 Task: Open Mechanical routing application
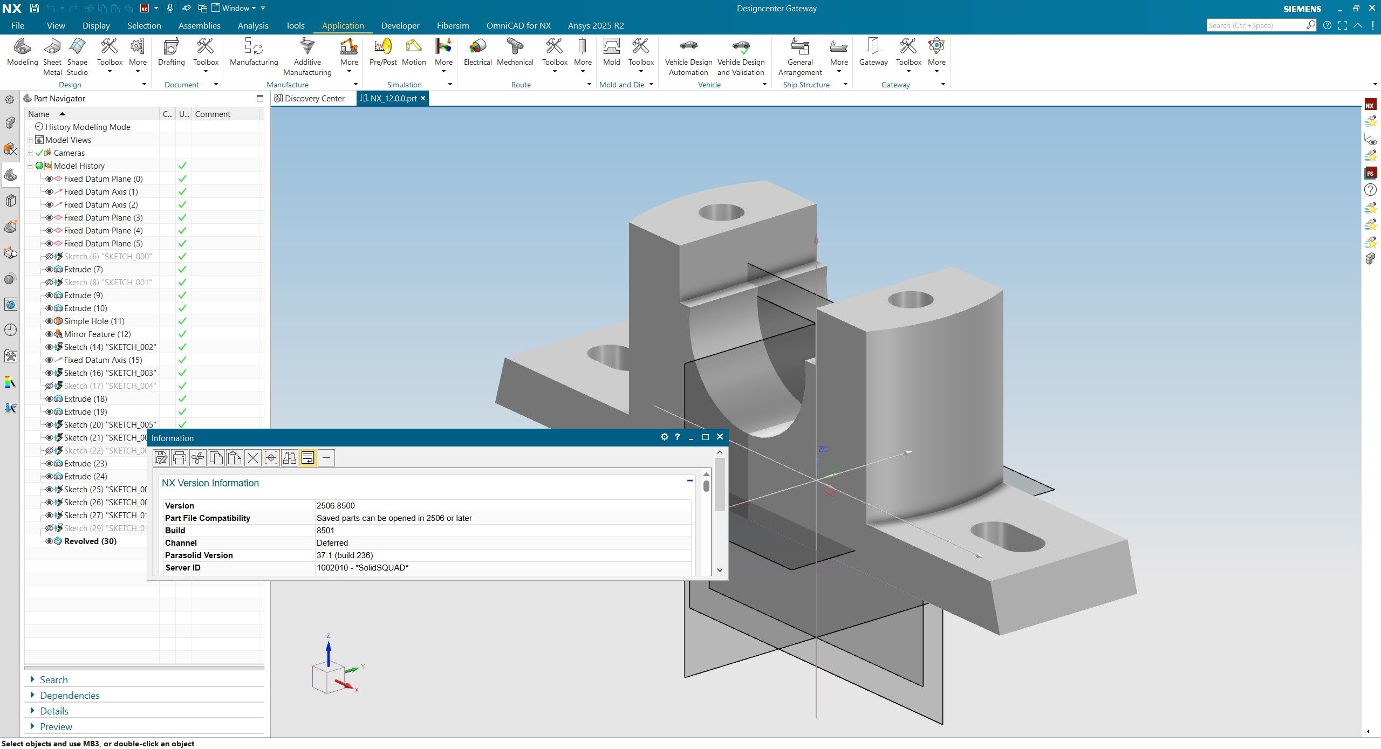[x=515, y=52]
